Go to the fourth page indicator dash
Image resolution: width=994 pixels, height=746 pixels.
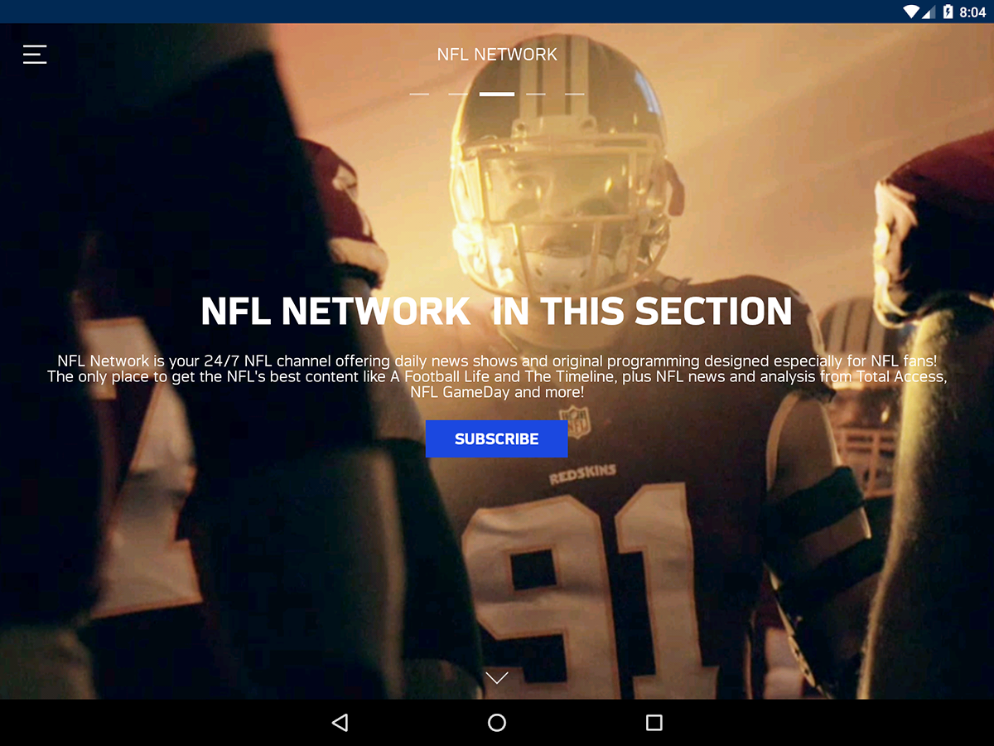point(536,94)
